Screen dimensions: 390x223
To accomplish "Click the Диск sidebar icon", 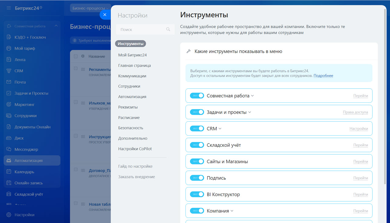I will tap(9, 138).
